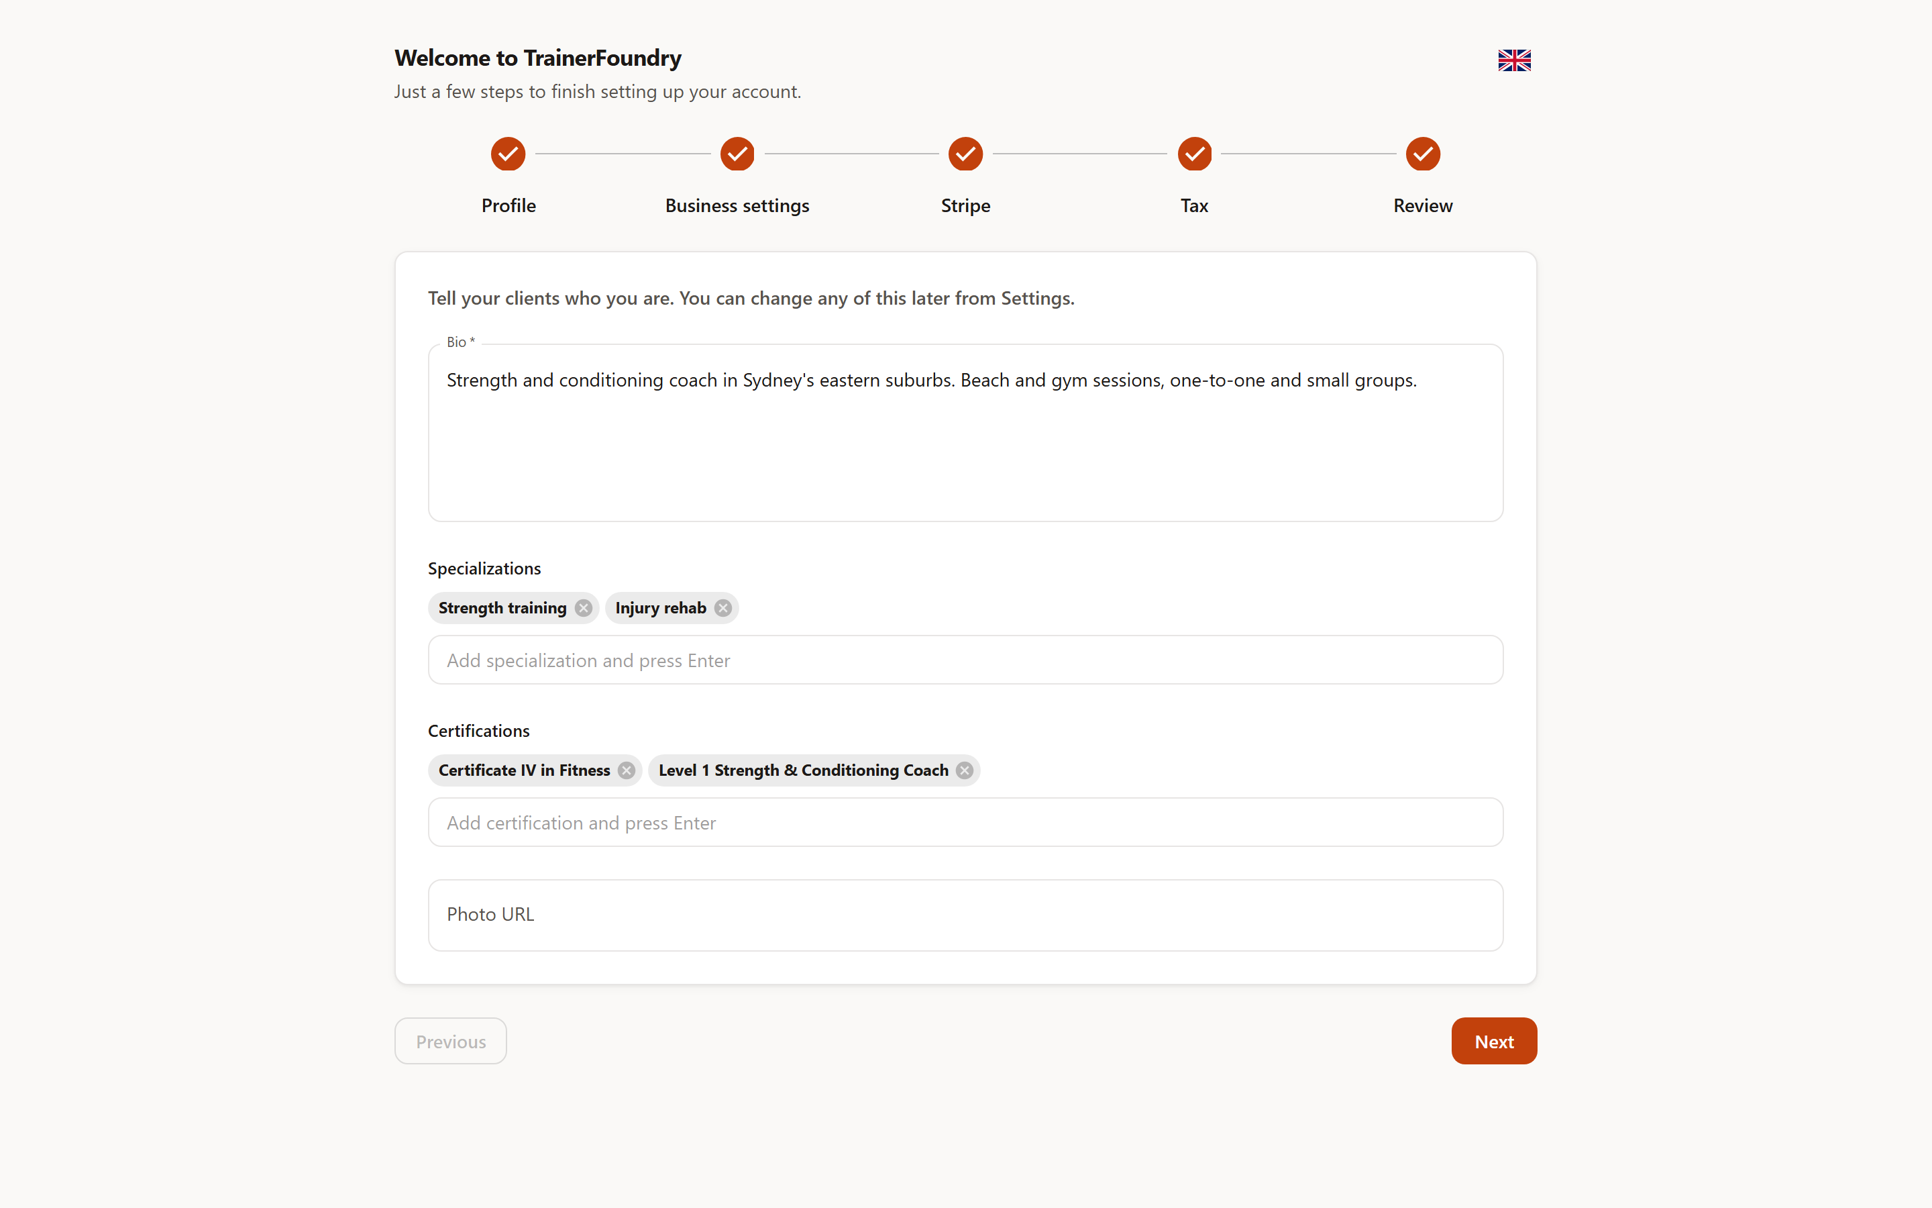Focus the Add specialization input field
The height and width of the screenshot is (1208, 1932).
(x=965, y=660)
